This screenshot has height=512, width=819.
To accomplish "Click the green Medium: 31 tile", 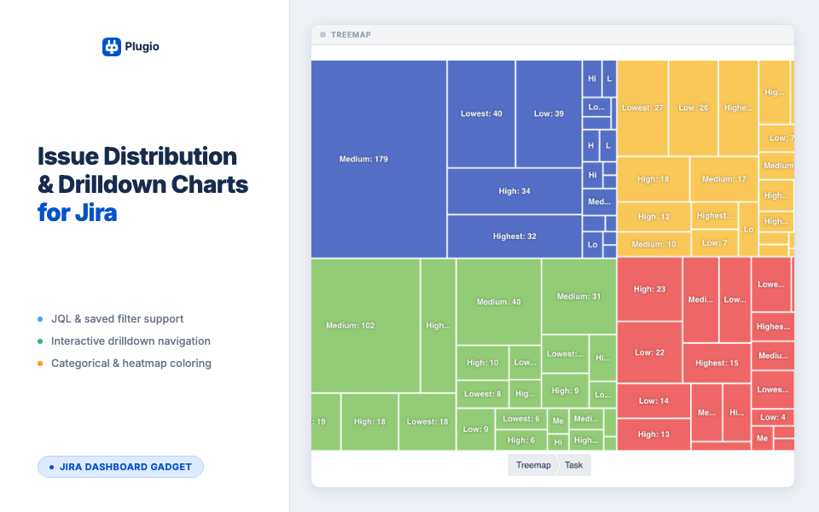I will point(578,296).
